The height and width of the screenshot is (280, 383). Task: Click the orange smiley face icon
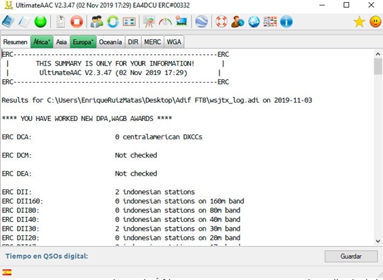[x=376, y=22]
